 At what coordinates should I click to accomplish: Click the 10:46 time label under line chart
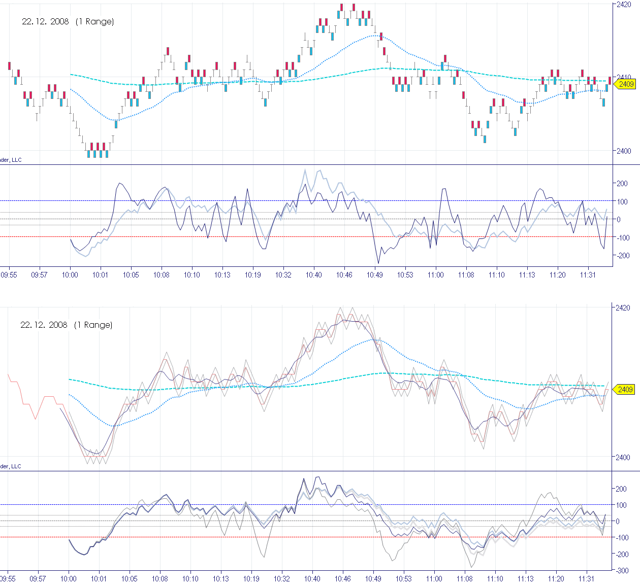point(342,579)
